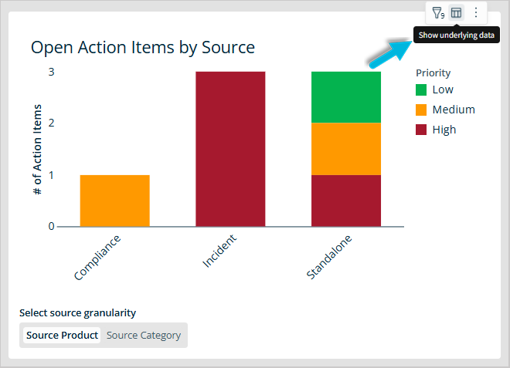Toggle the High series via its legend label

pyautogui.click(x=444, y=130)
